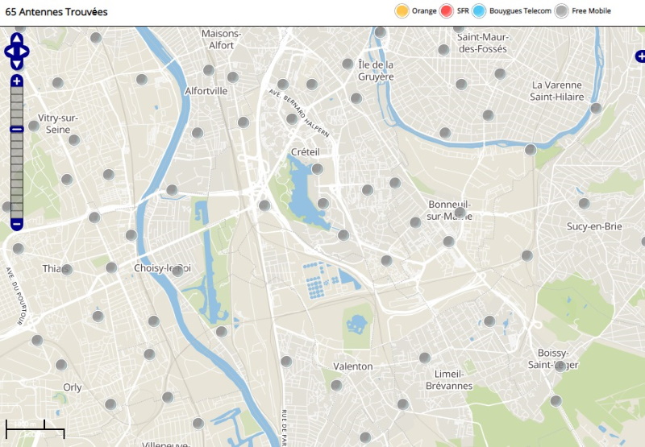Select antenna marker on Bonneuil-sur-Marne label
645x447 pixels.
[x=460, y=213]
